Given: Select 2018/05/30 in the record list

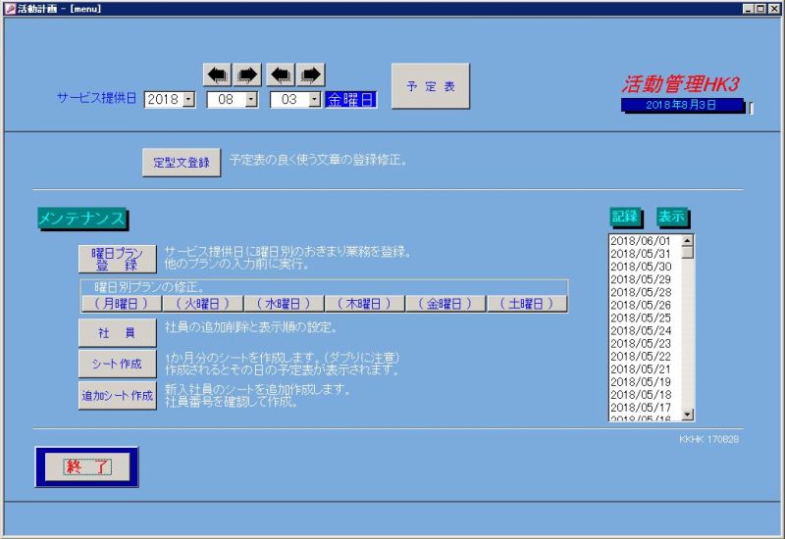Looking at the screenshot, I should click(x=641, y=267).
